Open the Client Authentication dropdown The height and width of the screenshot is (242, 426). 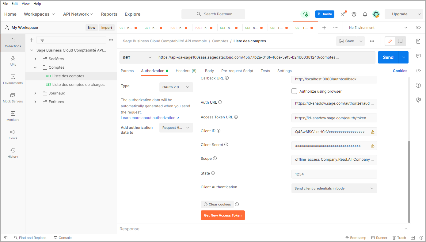click(x=334, y=188)
